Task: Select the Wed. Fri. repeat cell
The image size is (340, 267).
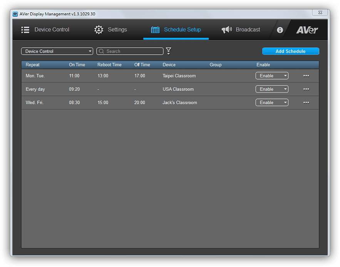Action: pos(35,103)
